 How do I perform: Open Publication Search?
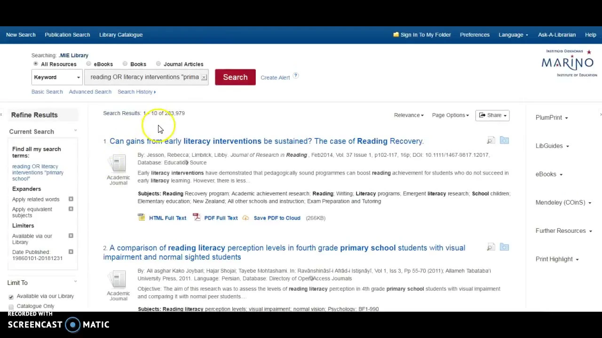point(67,35)
